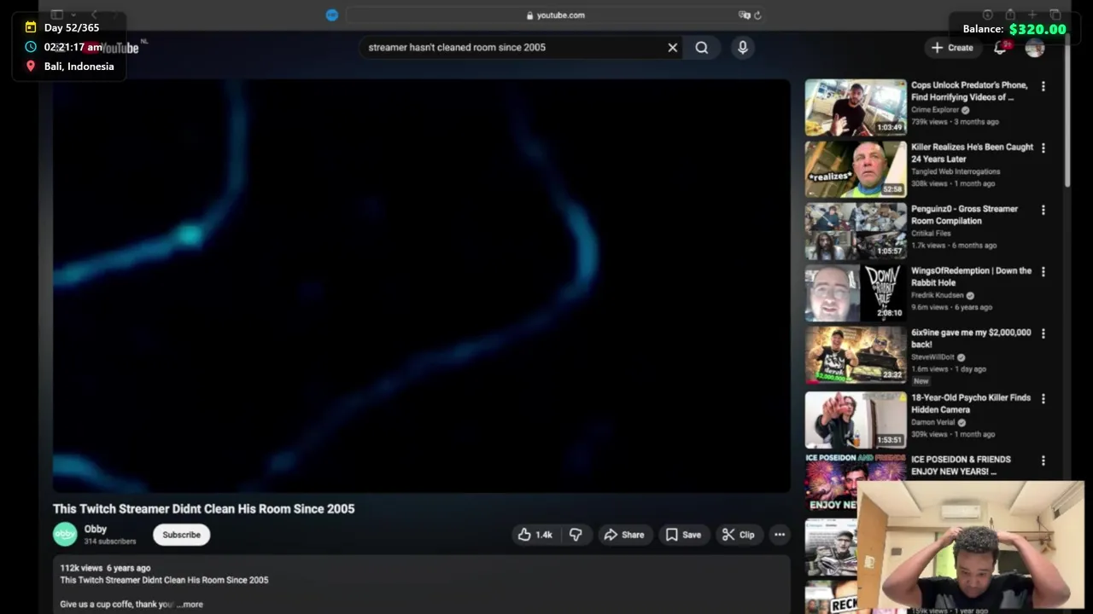Screen dimensions: 1093x614
Task: Open Cops Unlock Predator's Phone thumbnail
Action: (856, 107)
